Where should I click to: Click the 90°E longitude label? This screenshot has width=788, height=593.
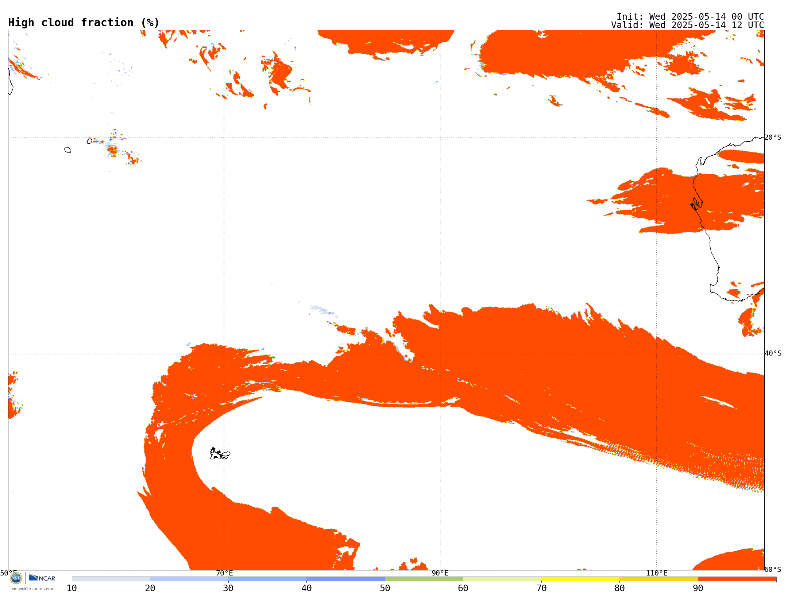coord(440,573)
